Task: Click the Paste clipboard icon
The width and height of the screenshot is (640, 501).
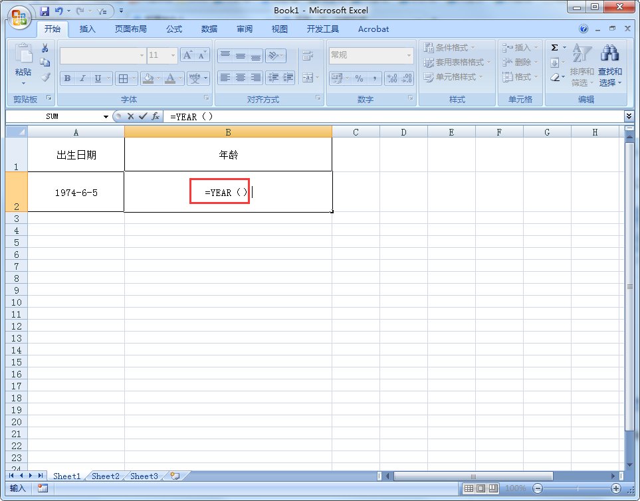Action: (x=23, y=54)
